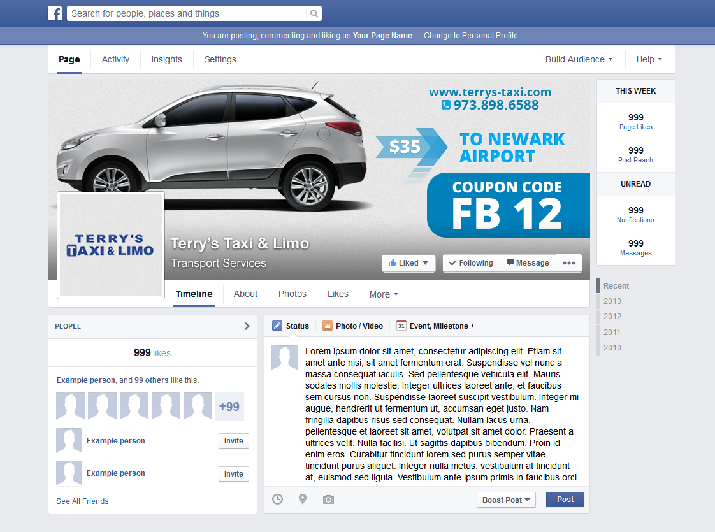
Task: Click the calendar icon for Event, Milestone
Action: [x=401, y=326]
